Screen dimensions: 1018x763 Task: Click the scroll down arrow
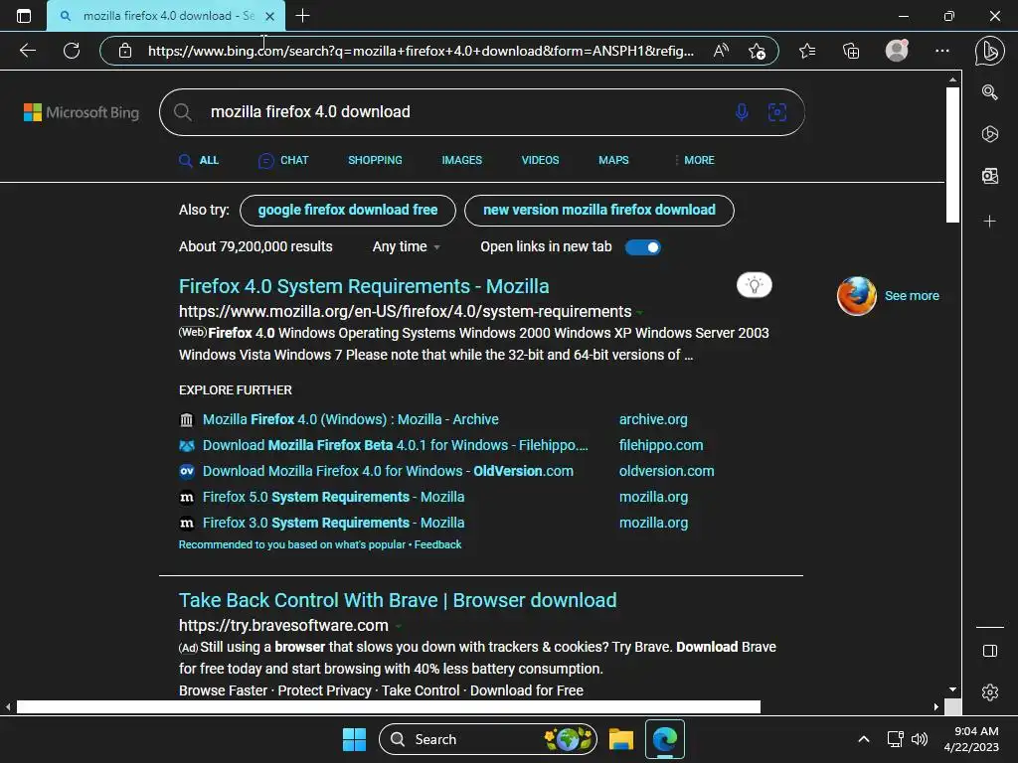click(x=952, y=689)
